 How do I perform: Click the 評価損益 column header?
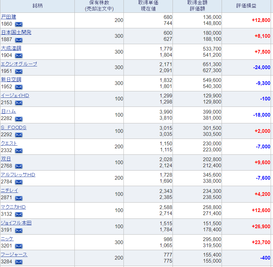246,6
